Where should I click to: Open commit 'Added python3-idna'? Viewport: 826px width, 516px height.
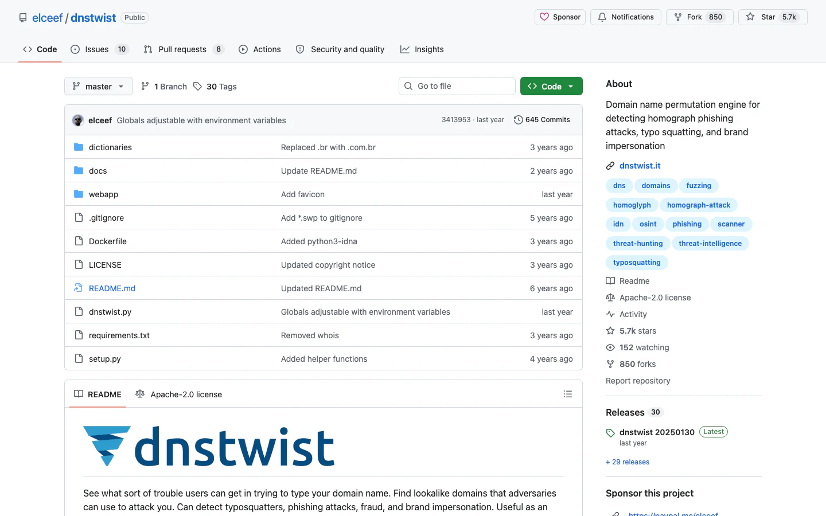coord(319,241)
